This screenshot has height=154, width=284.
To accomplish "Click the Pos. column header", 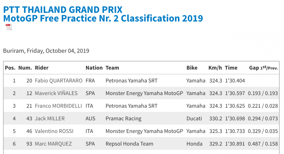I will tap(10, 68).
